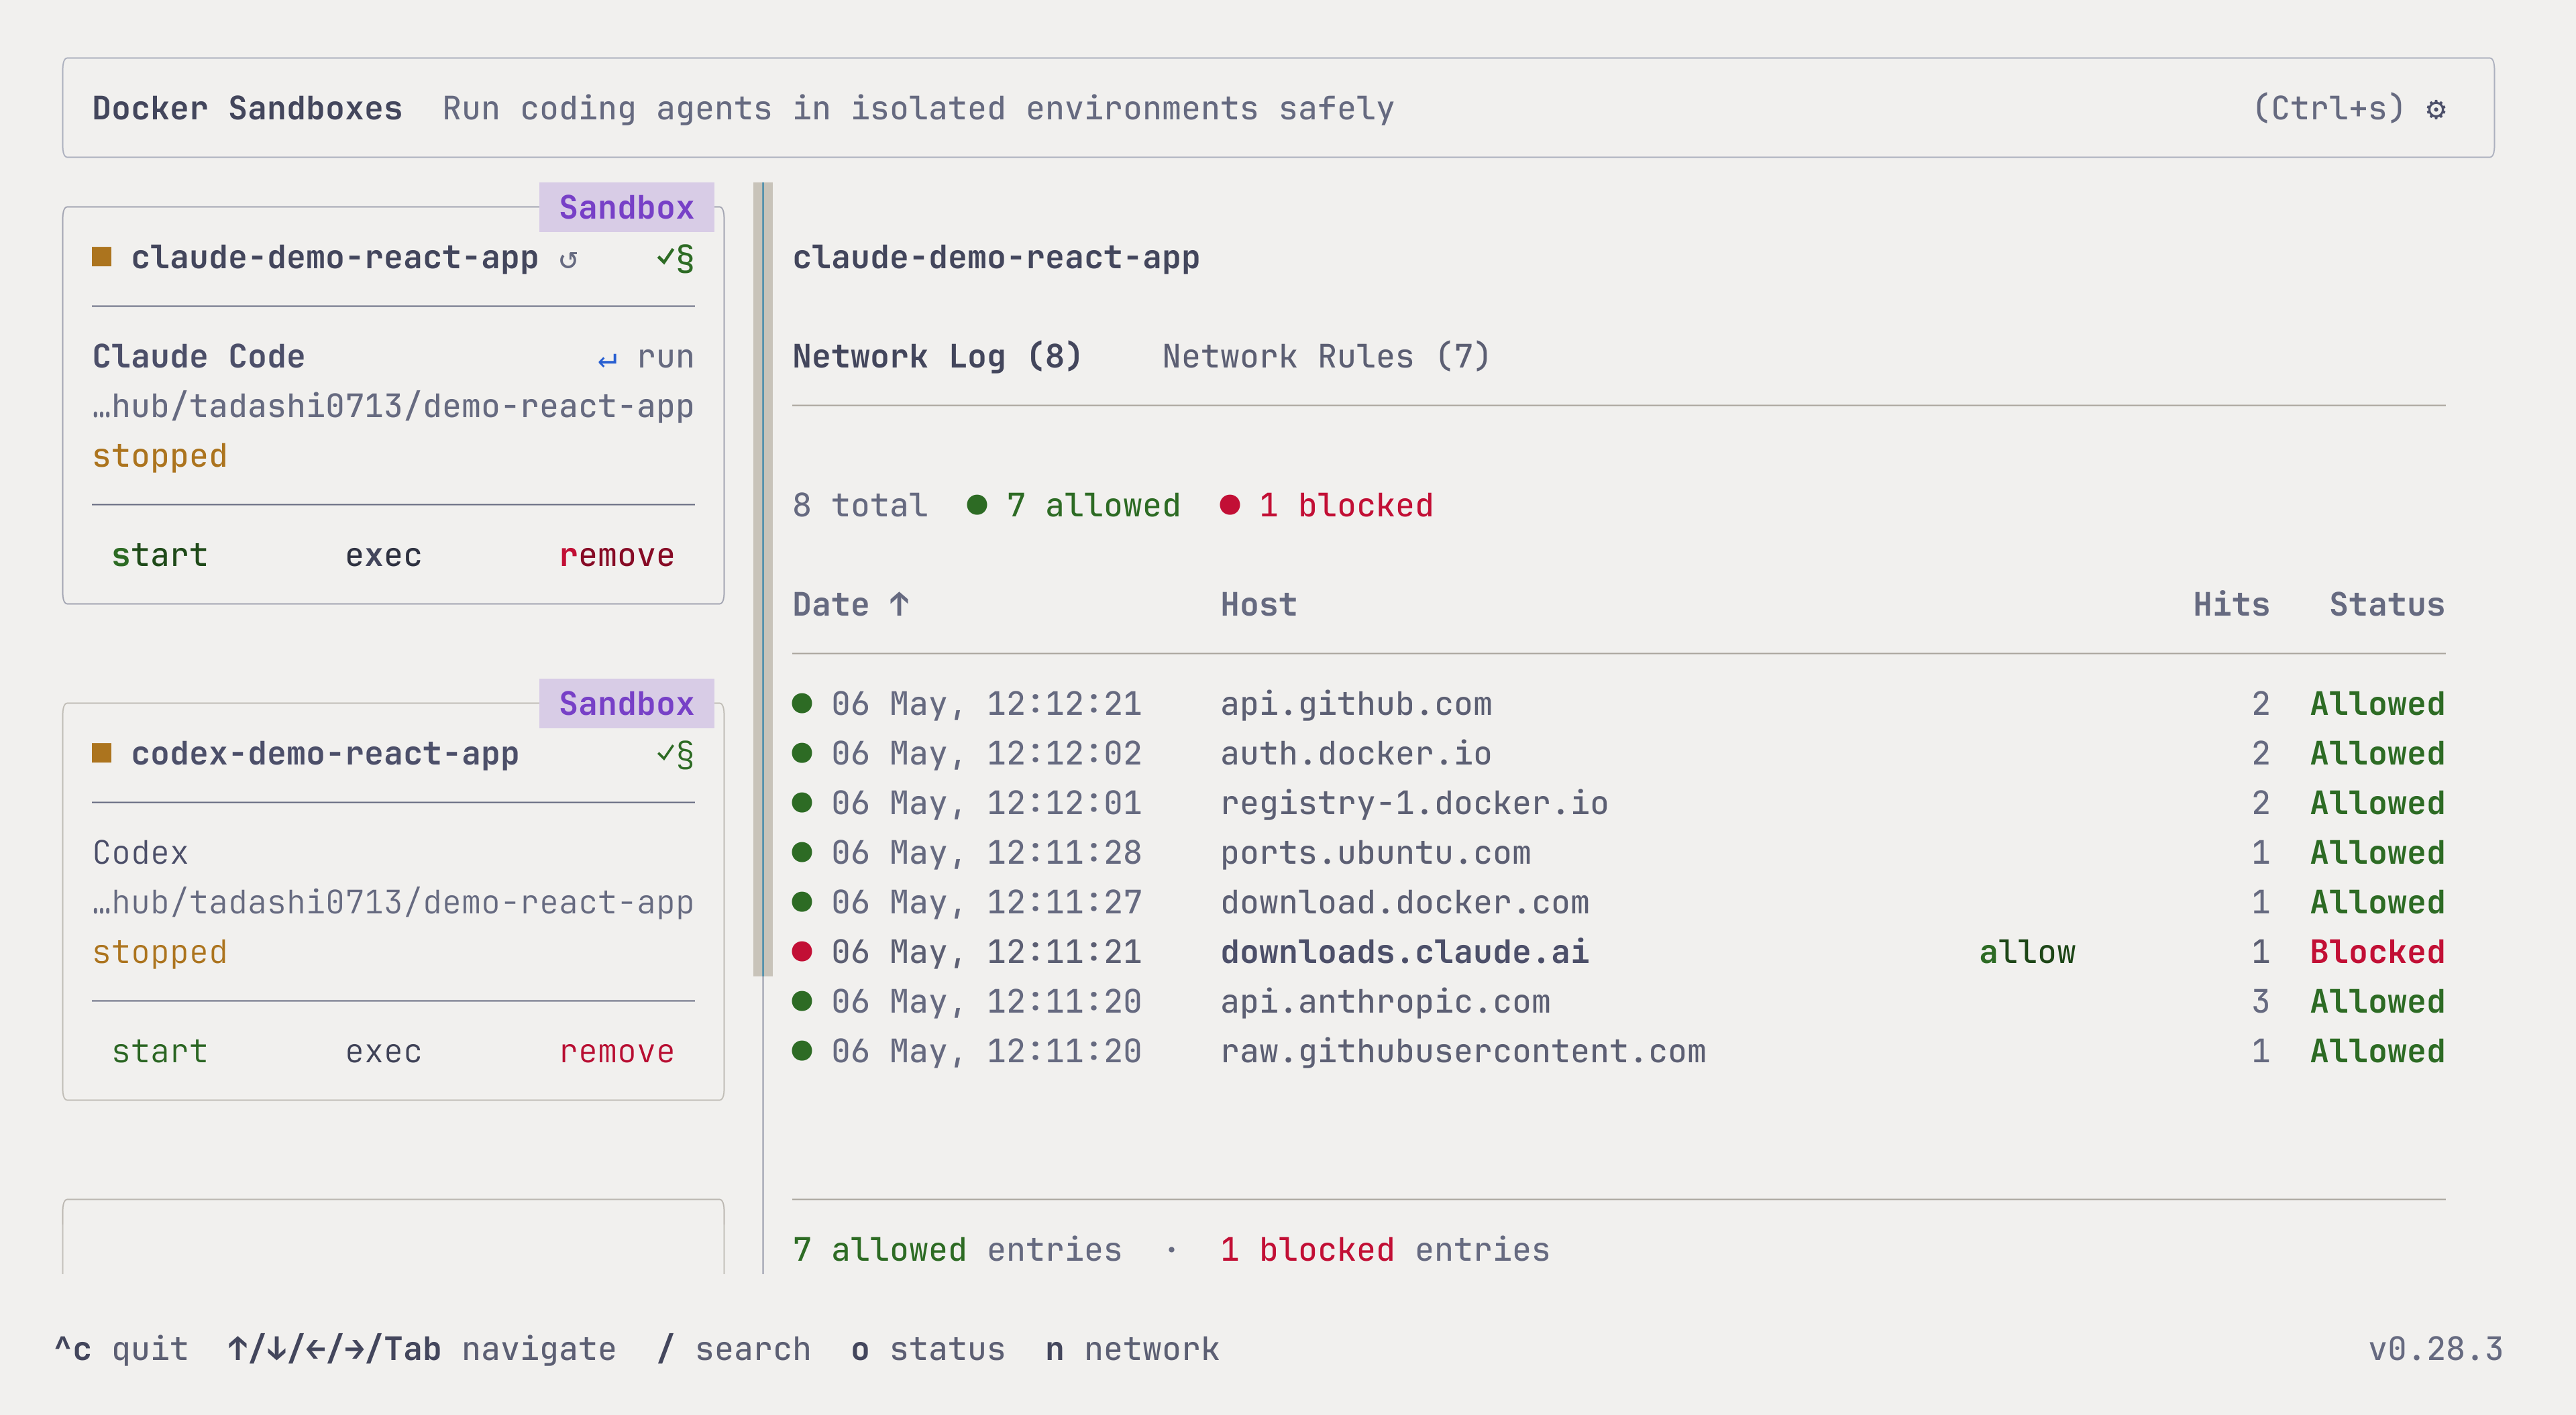
Task: Click hits count 3 for api.anthropic.com
Action: pyautogui.click(x=2260, y=1001)
